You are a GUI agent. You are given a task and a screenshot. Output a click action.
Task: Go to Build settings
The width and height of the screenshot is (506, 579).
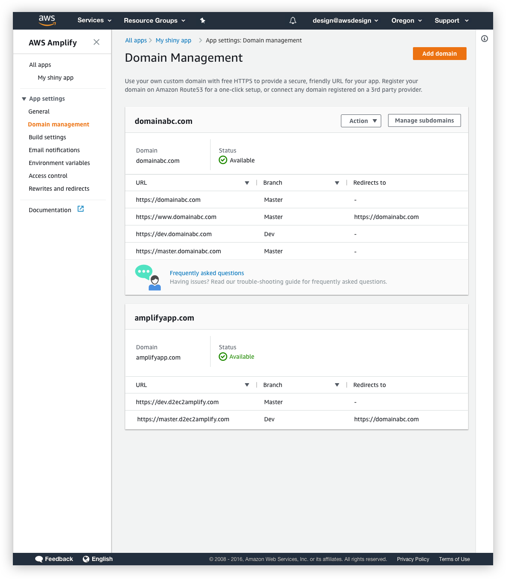[48, 137]
